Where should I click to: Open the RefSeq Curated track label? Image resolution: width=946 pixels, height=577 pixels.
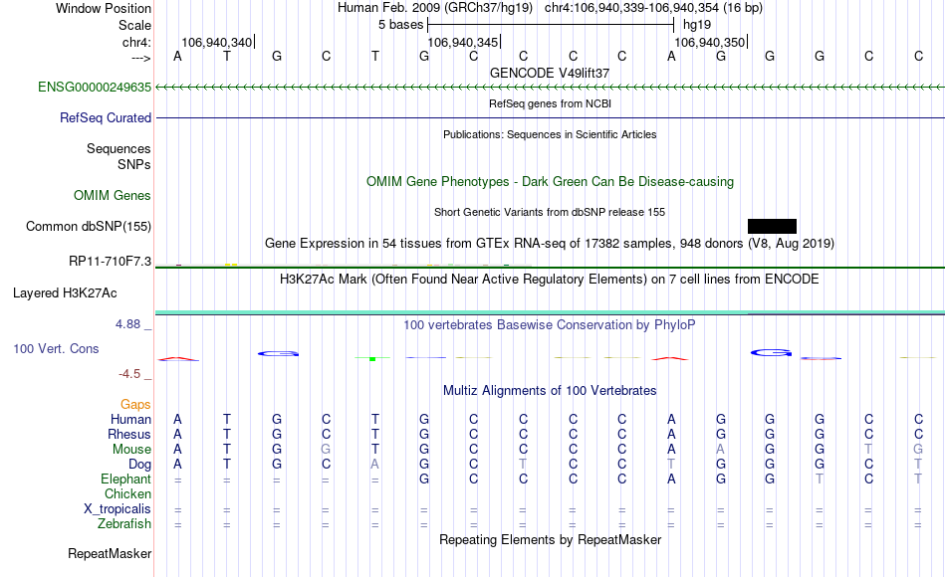click(105, 117)
